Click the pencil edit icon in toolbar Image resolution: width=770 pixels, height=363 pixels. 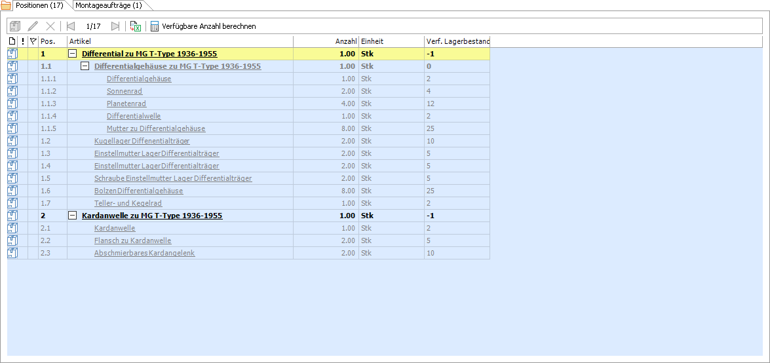[33, 26]
